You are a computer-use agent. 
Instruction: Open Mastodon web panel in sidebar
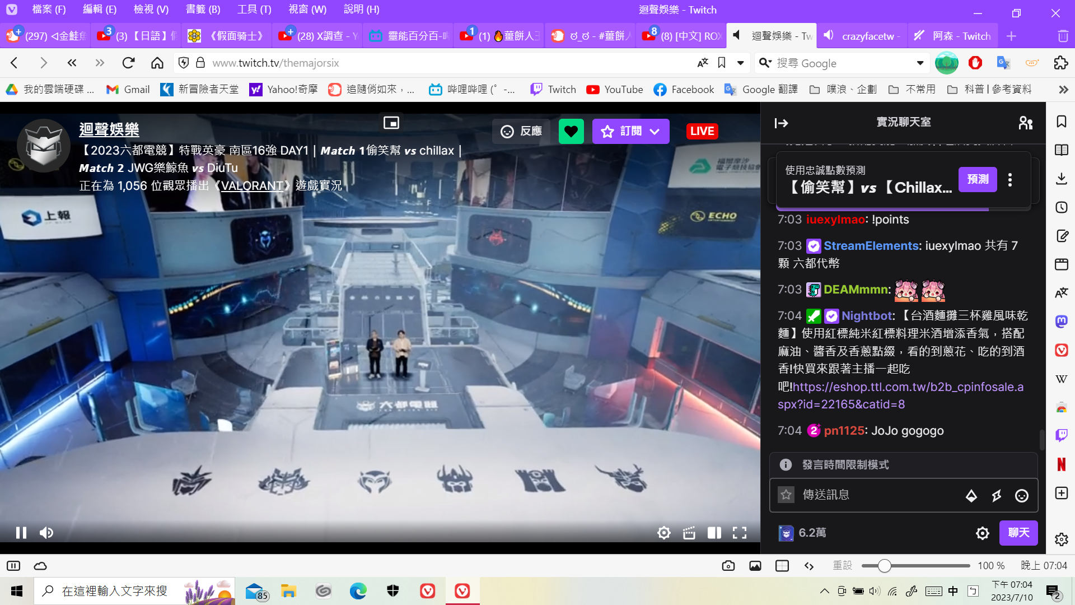(1061, 322)
